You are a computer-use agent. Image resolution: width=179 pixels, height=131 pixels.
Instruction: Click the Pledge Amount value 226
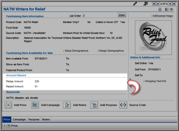point(37,81)
